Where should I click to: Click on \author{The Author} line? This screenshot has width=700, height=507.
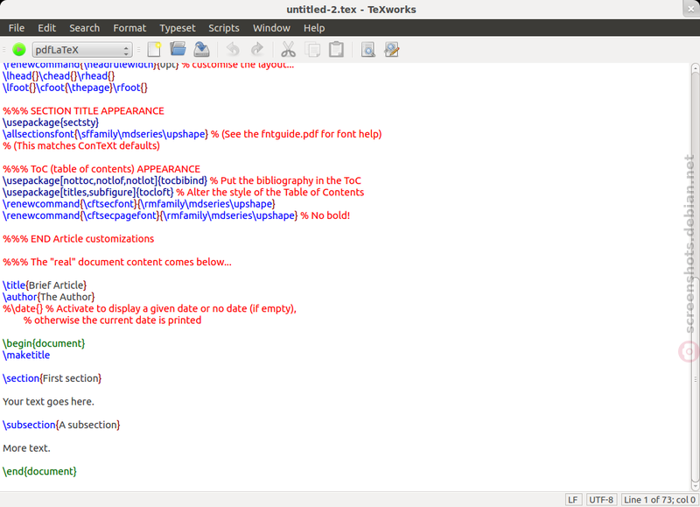coord(49,297)
